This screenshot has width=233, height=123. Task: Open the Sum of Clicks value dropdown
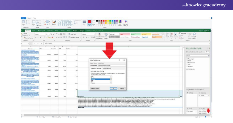coord(208,111)
